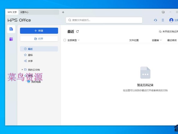Viewport: 178px width, 134px height.
Task: Click the computer icon beside 我的电脑
Action: click(28, 82)
